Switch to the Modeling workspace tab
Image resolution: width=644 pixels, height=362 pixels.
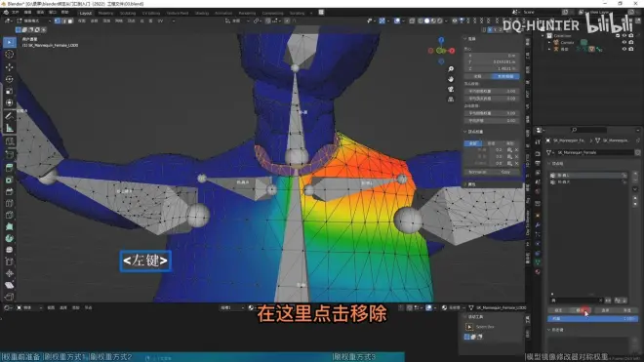[105, 13]
